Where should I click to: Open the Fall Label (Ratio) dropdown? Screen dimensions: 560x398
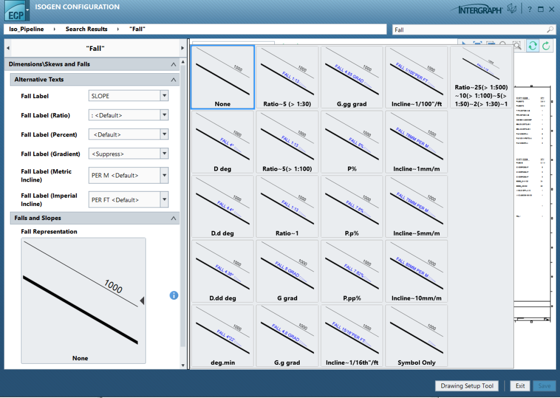[164, 115]
